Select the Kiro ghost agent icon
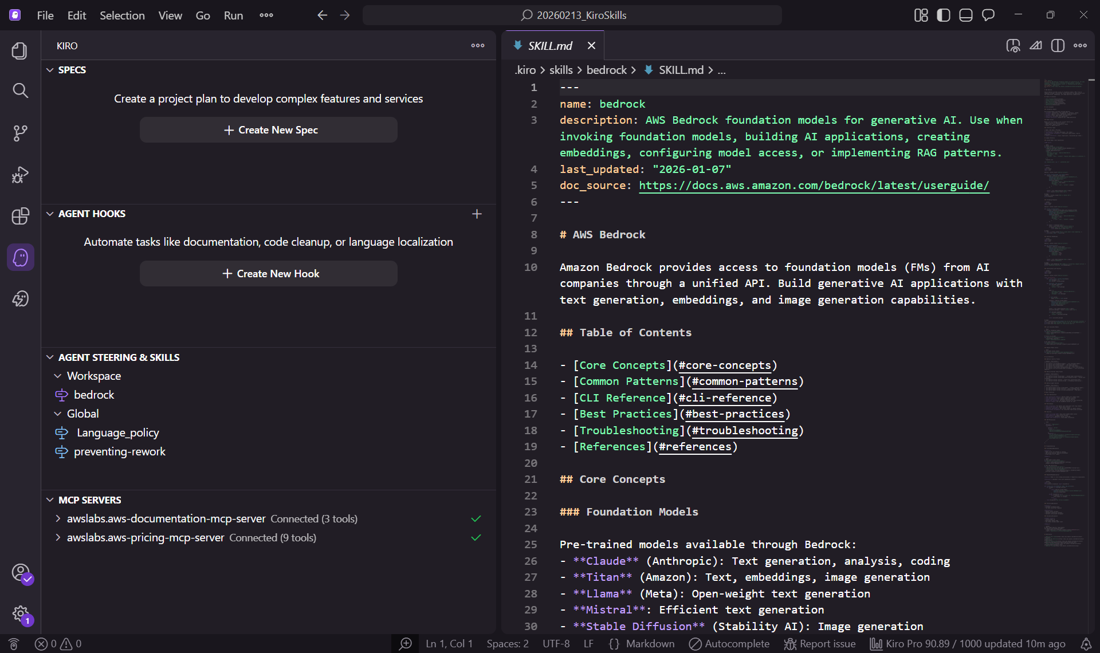Image resolution: width=1100 pixels, height=653 pixels. [20, 257]
